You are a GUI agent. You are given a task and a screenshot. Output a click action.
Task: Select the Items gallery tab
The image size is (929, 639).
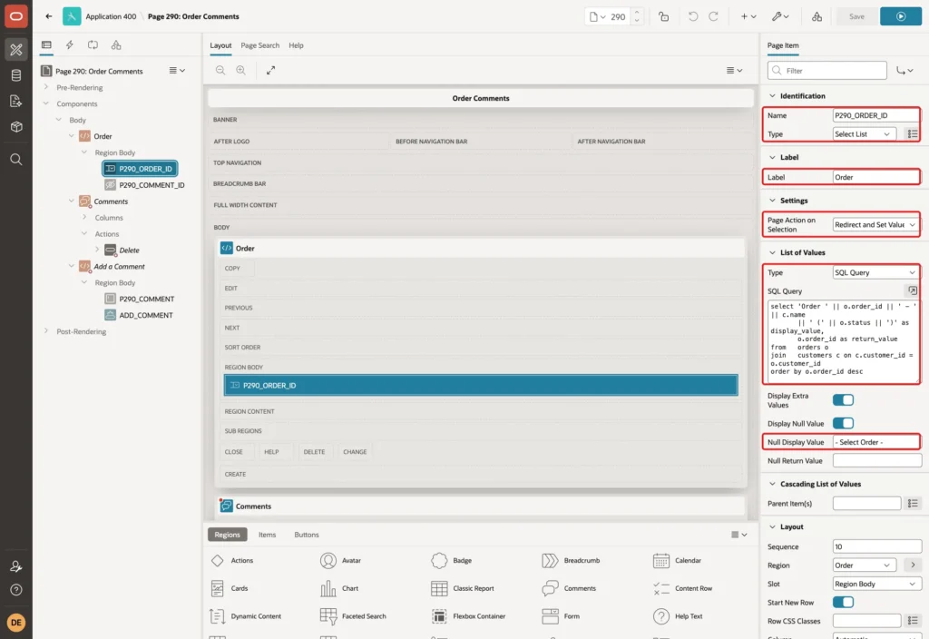coord(267,534)
